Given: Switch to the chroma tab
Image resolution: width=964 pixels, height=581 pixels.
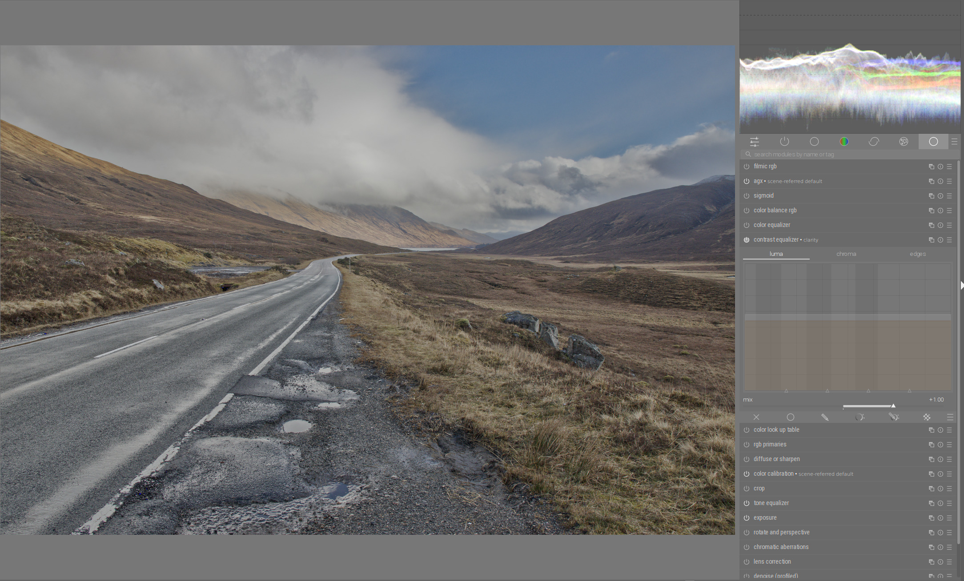Looking at the screenshot, I should [x=846, y=254].
